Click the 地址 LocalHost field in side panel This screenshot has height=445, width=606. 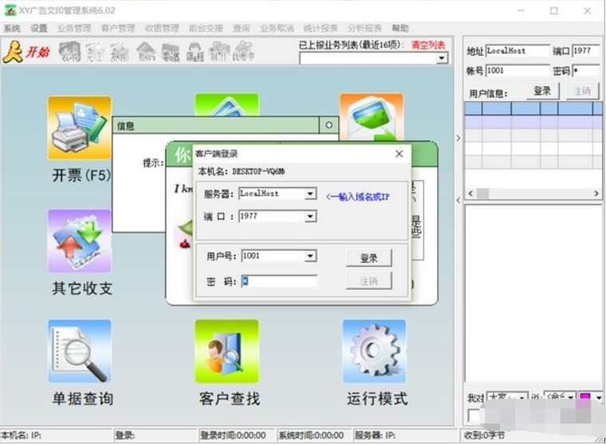coord(517,51)
